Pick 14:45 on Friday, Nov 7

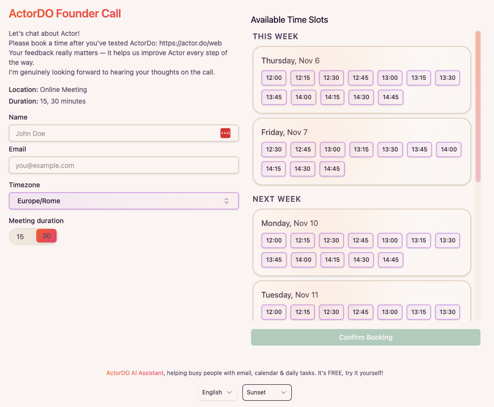click(x=332, y=169)
